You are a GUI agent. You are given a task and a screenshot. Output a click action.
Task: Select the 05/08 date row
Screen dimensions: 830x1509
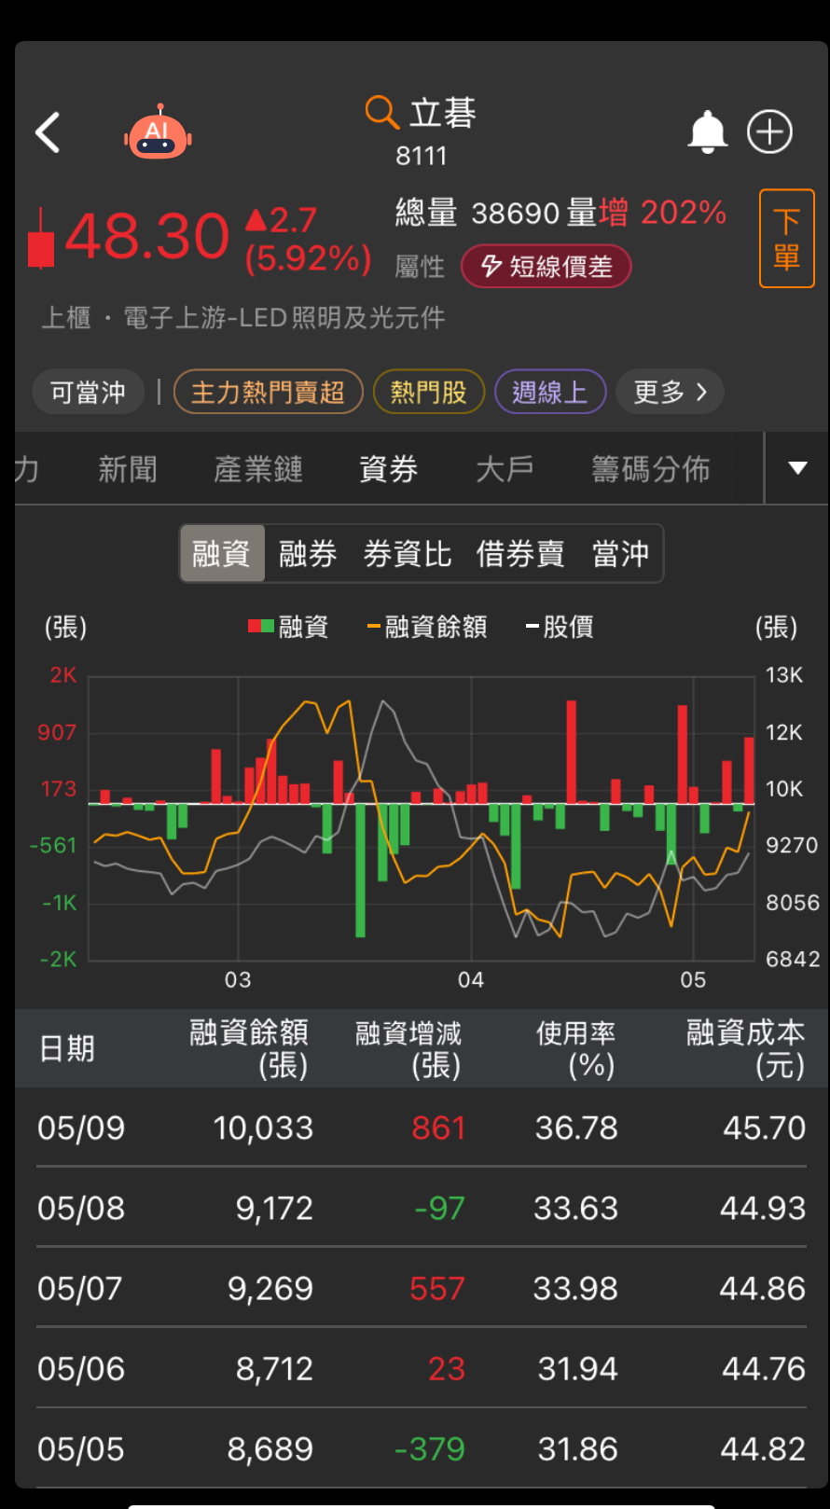[x=422, y=1208]
